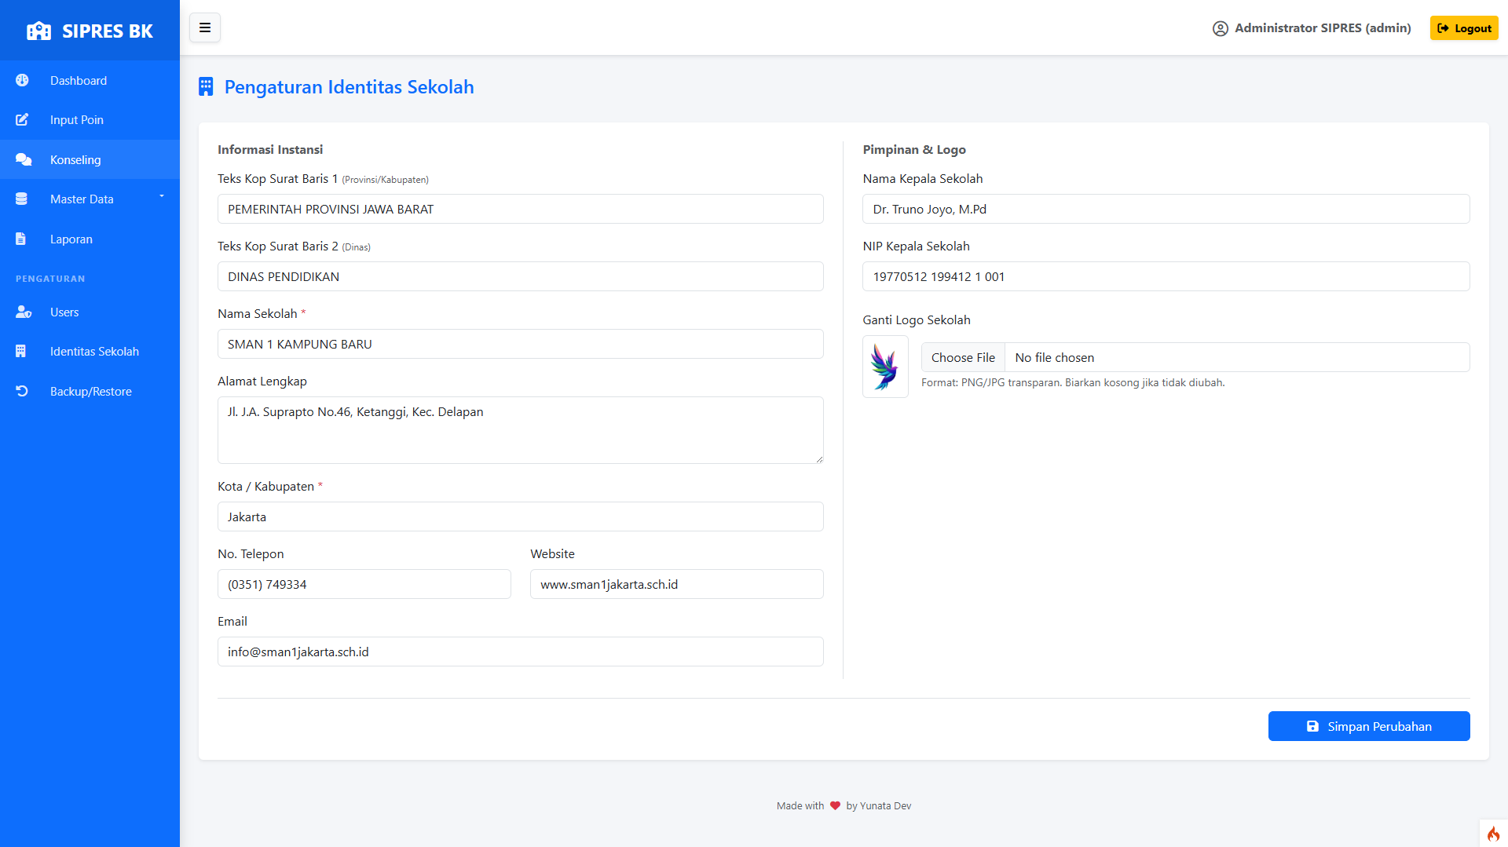Viewport: 1508px width, 847px height.
Task: Open the Administrator SIPRES user profile
Action: [x=1311, y=28]
